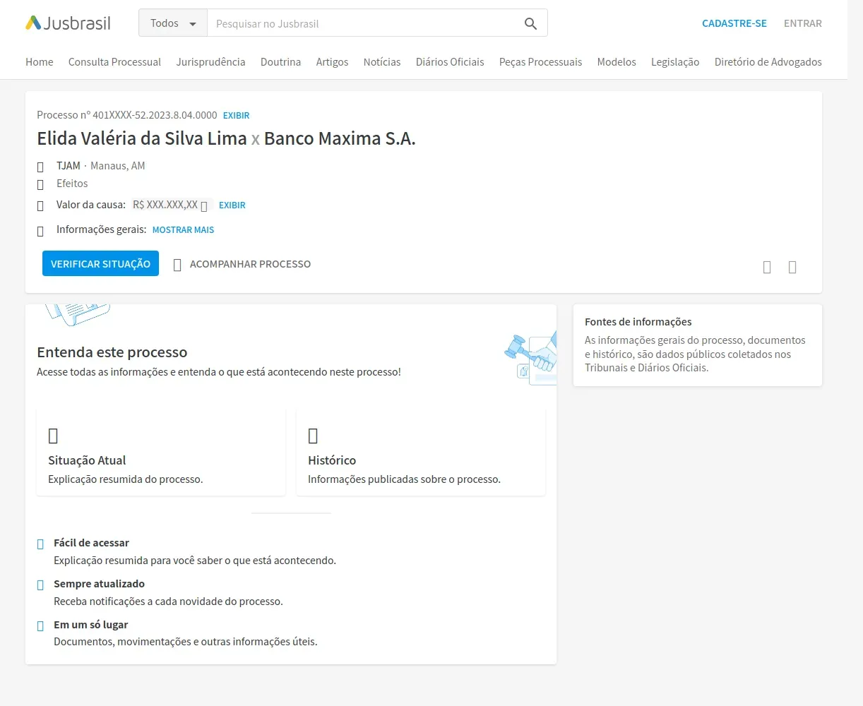Open the Histórico card
Screen dimensions: 863x706
click(421, 452)
